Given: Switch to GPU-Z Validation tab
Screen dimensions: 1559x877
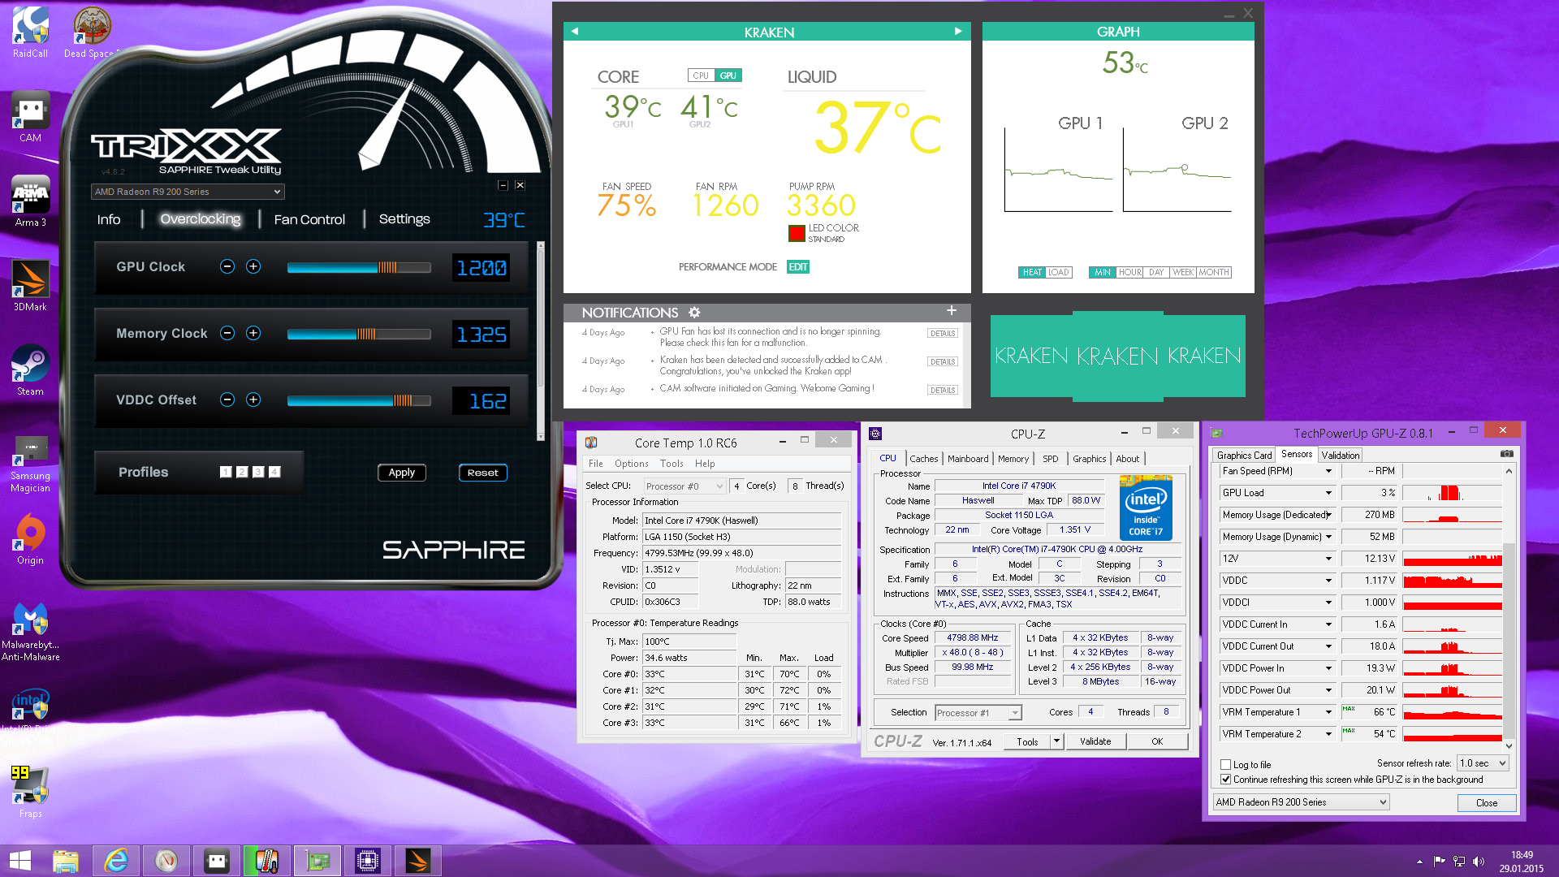Looking at the screenshot, I should point(1341,456).
